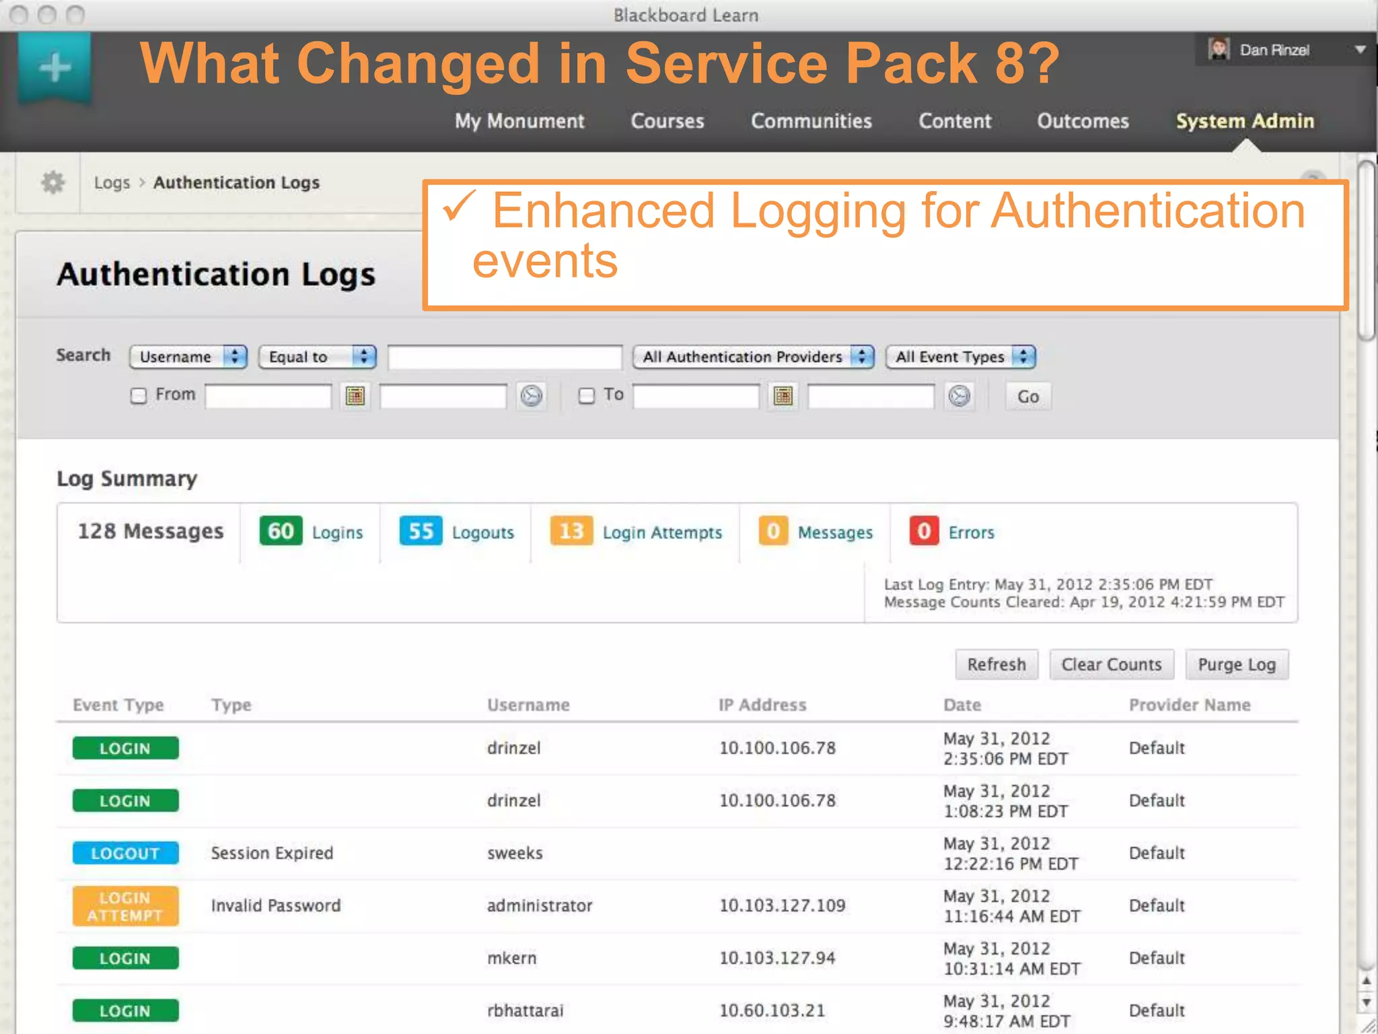Viewport: 1378px width, 1034px height.
Task: Open the Login Attempts summary link
Action: 662,532
